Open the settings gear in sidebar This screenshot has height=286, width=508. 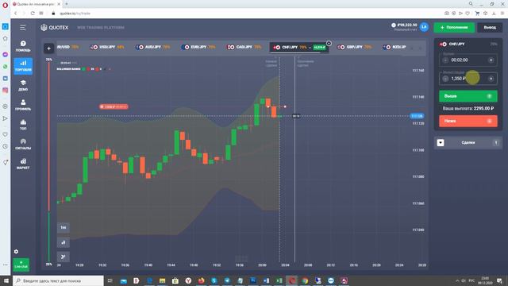[16, 251]
